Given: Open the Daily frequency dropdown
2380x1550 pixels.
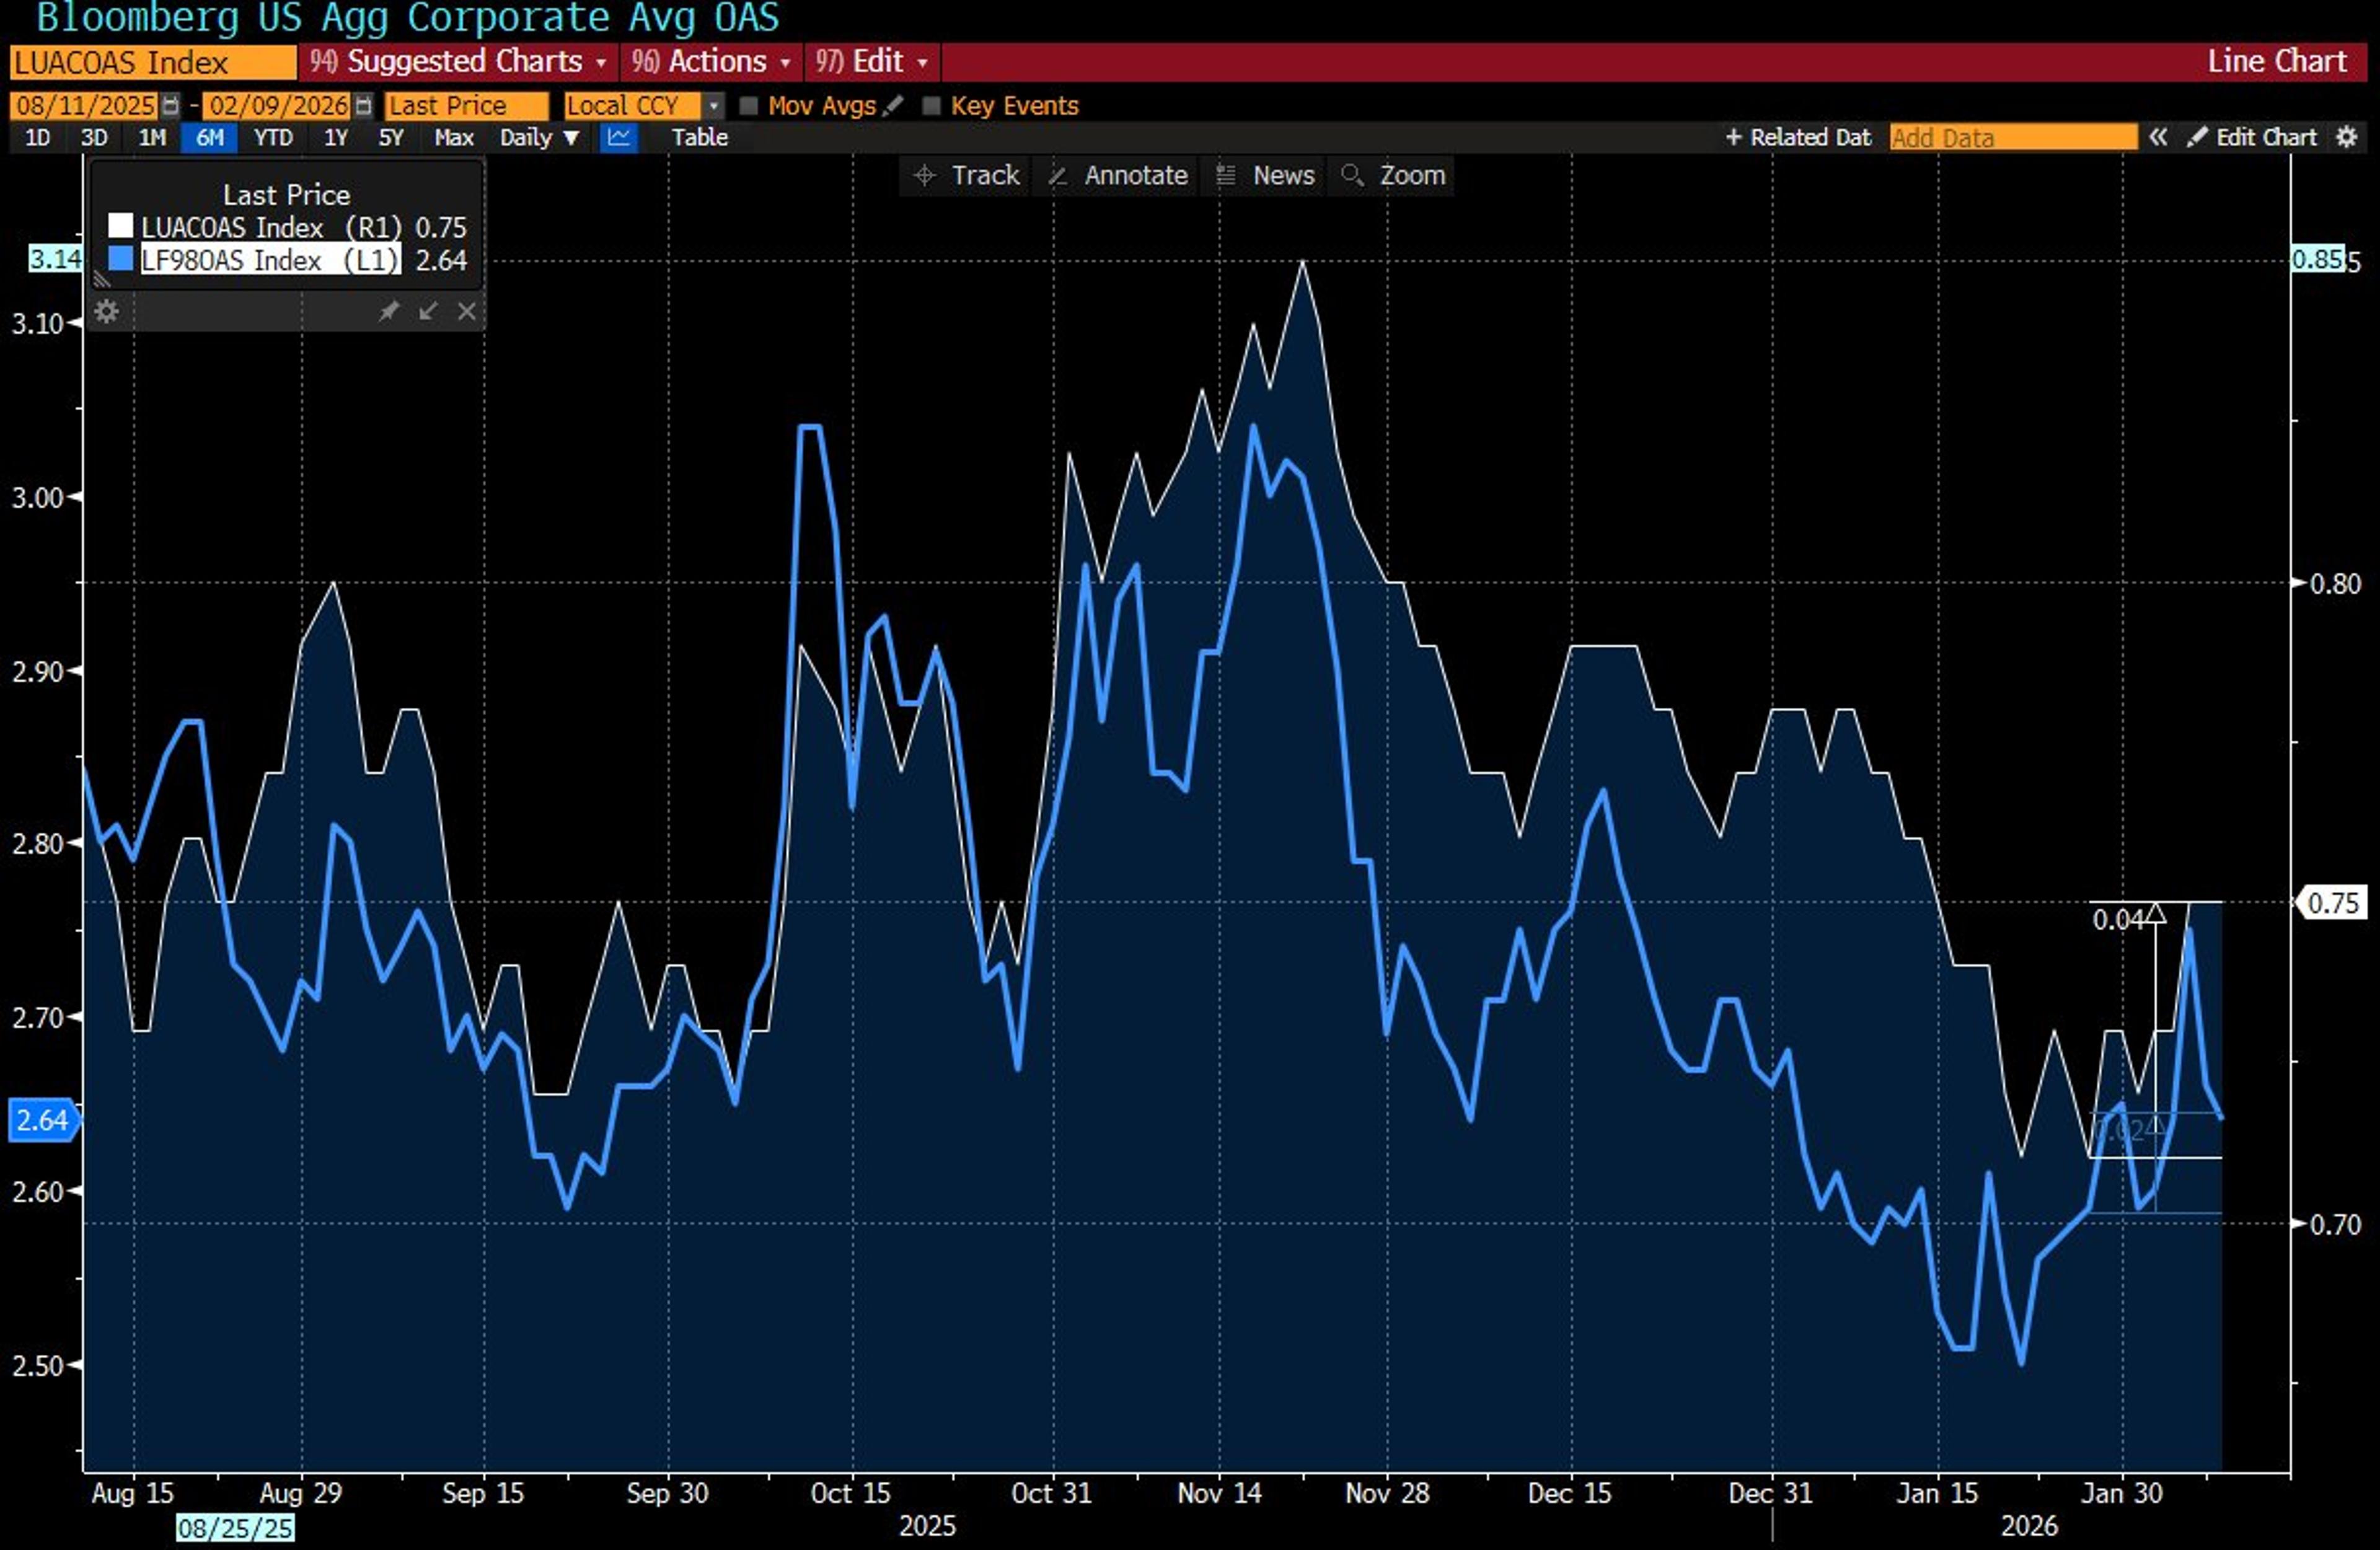Looking at the screenshot, I should click(x=540, y=138).
